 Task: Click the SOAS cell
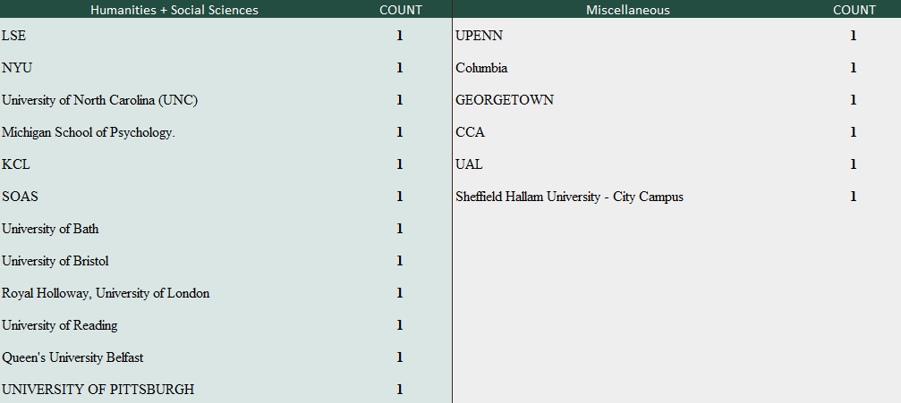click(20, 197)
